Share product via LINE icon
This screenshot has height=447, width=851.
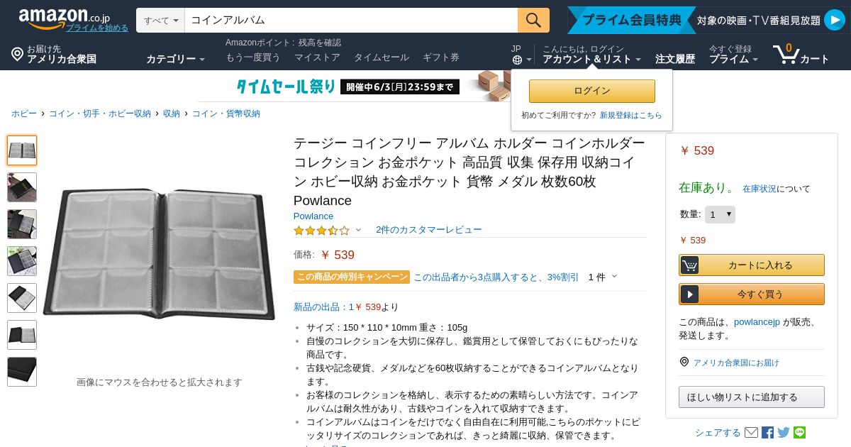coord(800,432)
